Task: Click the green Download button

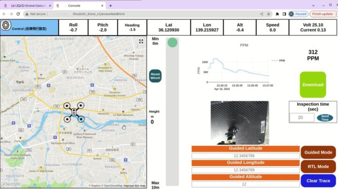Action: [313, 84]
